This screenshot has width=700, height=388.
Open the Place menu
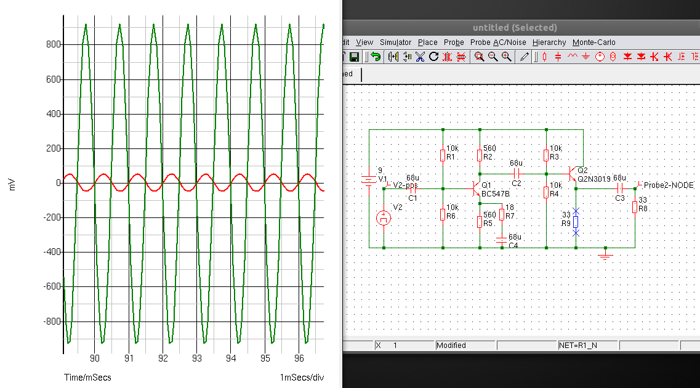point(427,42)
